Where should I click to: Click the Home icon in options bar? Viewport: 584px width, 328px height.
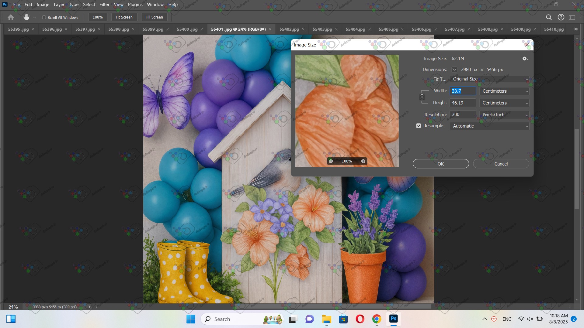point(11,17)
